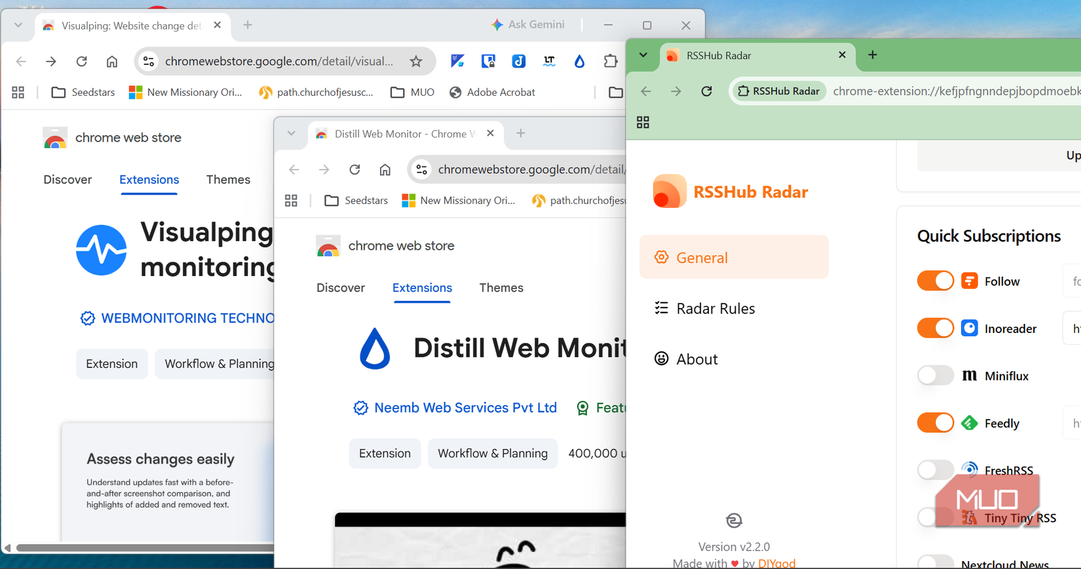Image resolution: width=1081 pixels, height=569 pixels.
Task: Disable the Inoreader subscription toggle
Action: (x=936, y=328)
